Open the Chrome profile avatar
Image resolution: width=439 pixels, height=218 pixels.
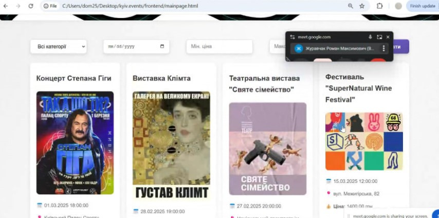click(x=398, y=6)
